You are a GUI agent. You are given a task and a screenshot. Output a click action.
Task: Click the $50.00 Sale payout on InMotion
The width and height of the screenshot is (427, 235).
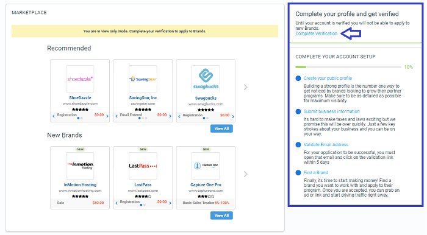pos(98,203)
